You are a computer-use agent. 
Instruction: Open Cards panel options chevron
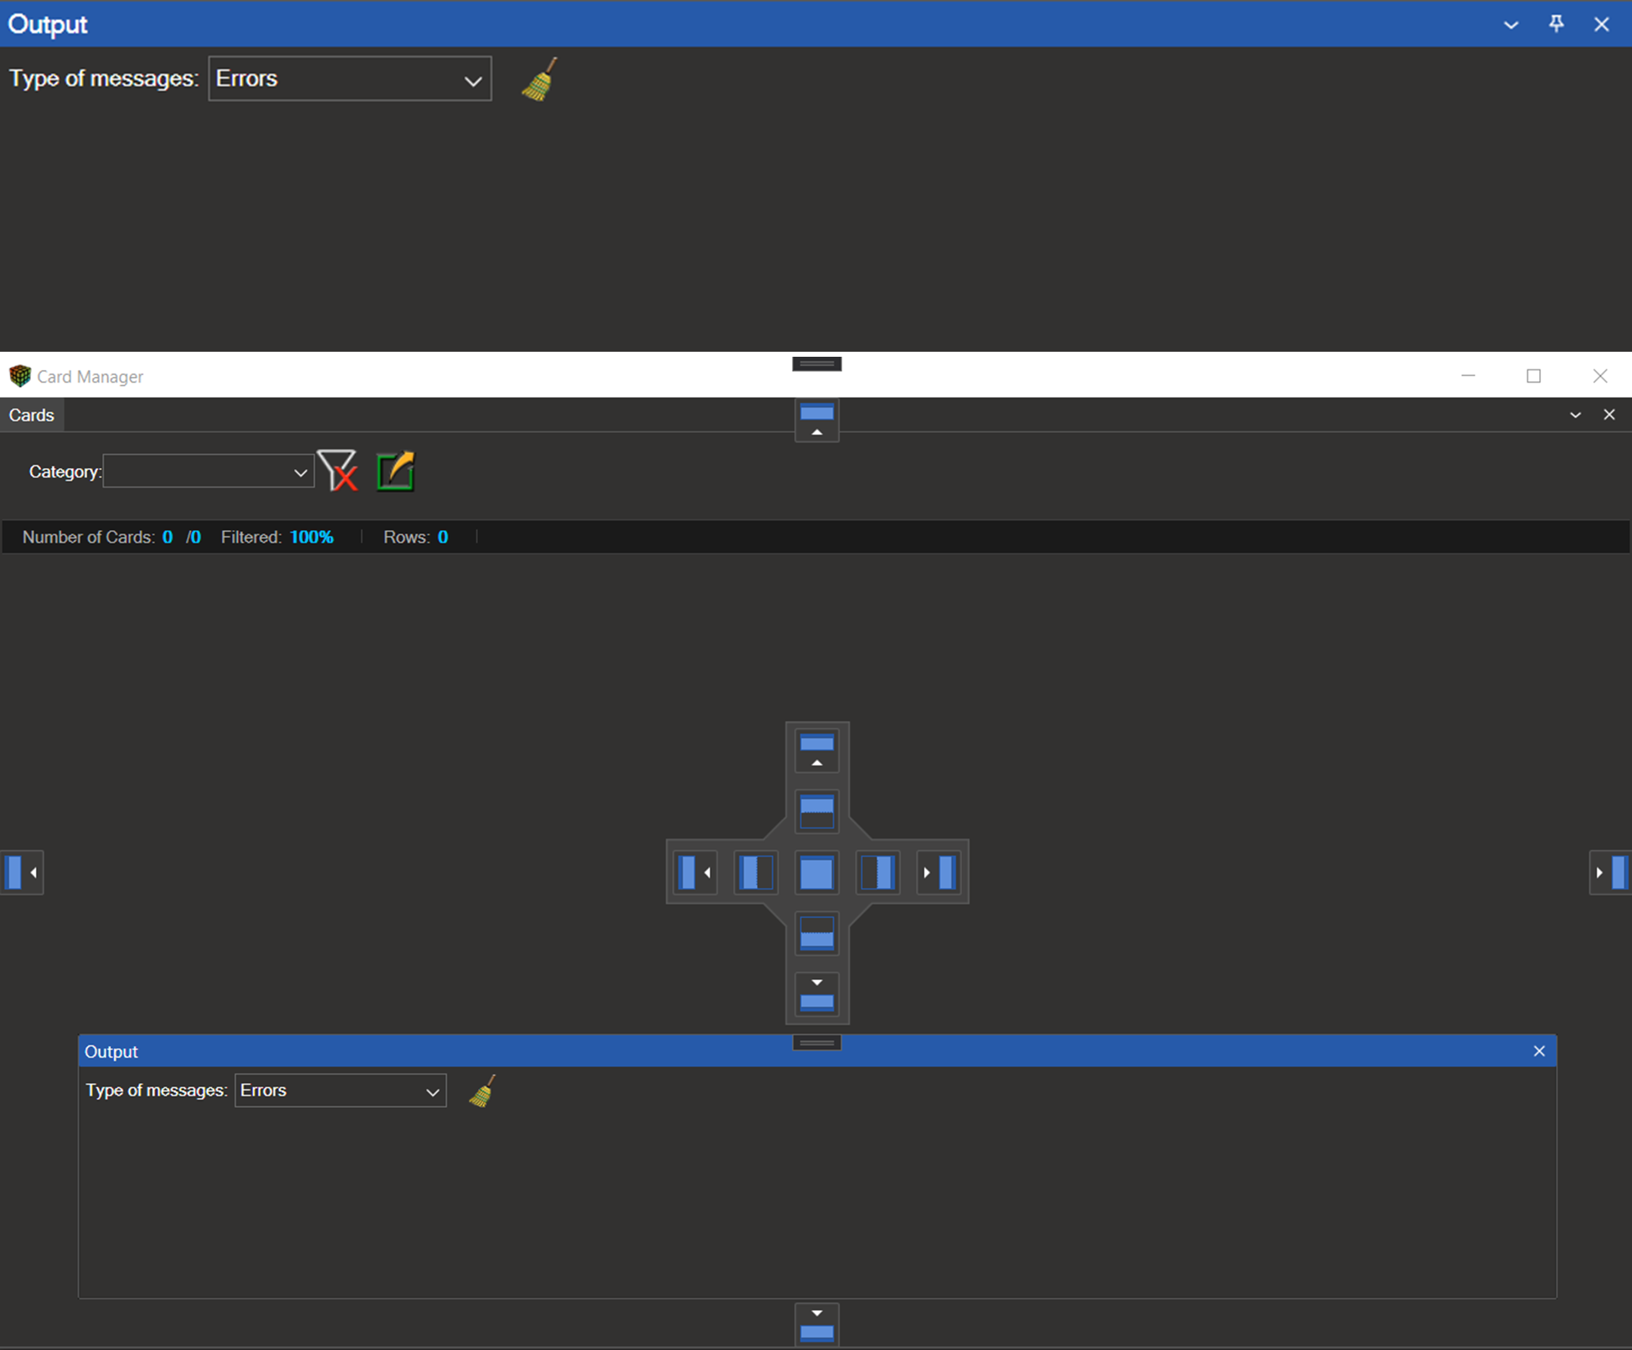point(1574,415)
